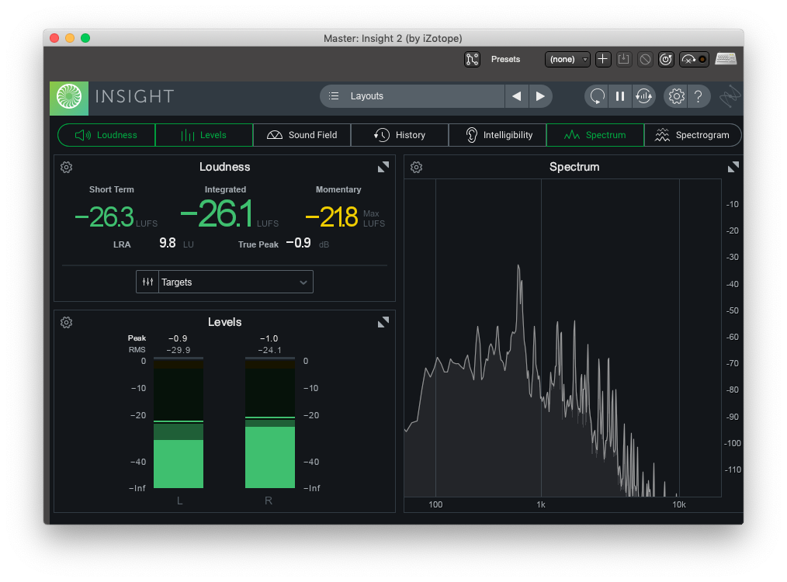The width and height of the screenshot is (787, 582).
Task: Open Insight's global settings gear
Action: point(675,96)
